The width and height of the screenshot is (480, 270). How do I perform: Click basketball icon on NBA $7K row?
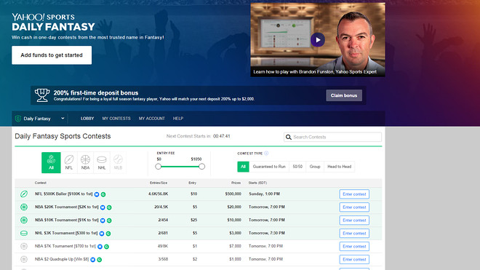click(x=24, y=246)
